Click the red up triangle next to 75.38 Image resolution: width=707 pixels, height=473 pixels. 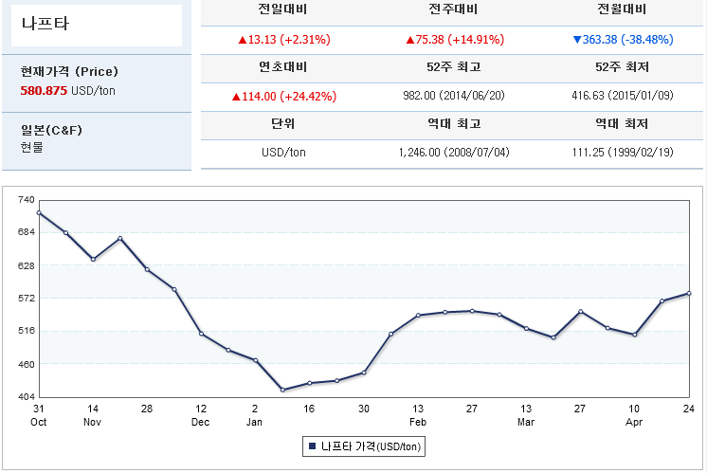click(410, 40)
